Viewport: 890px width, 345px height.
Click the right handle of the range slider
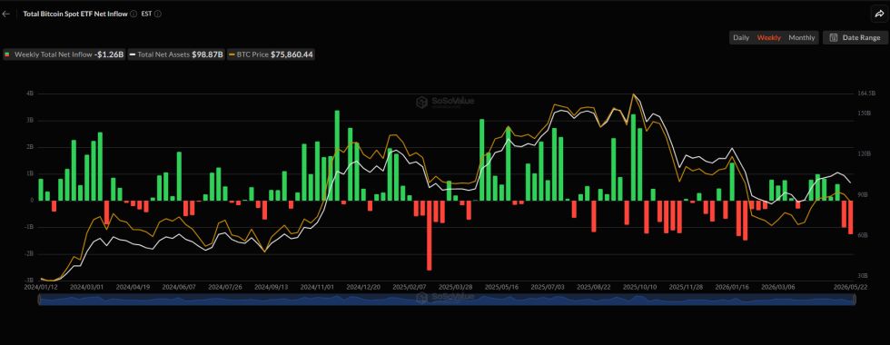click(854, 300)
